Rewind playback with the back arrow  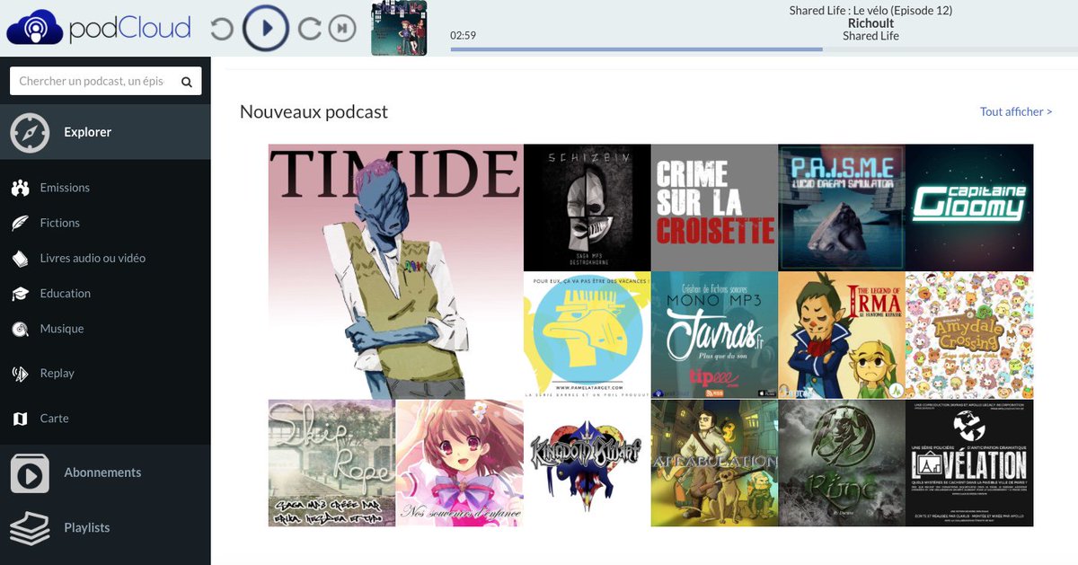pyautogui.click(x=222, y=30)
